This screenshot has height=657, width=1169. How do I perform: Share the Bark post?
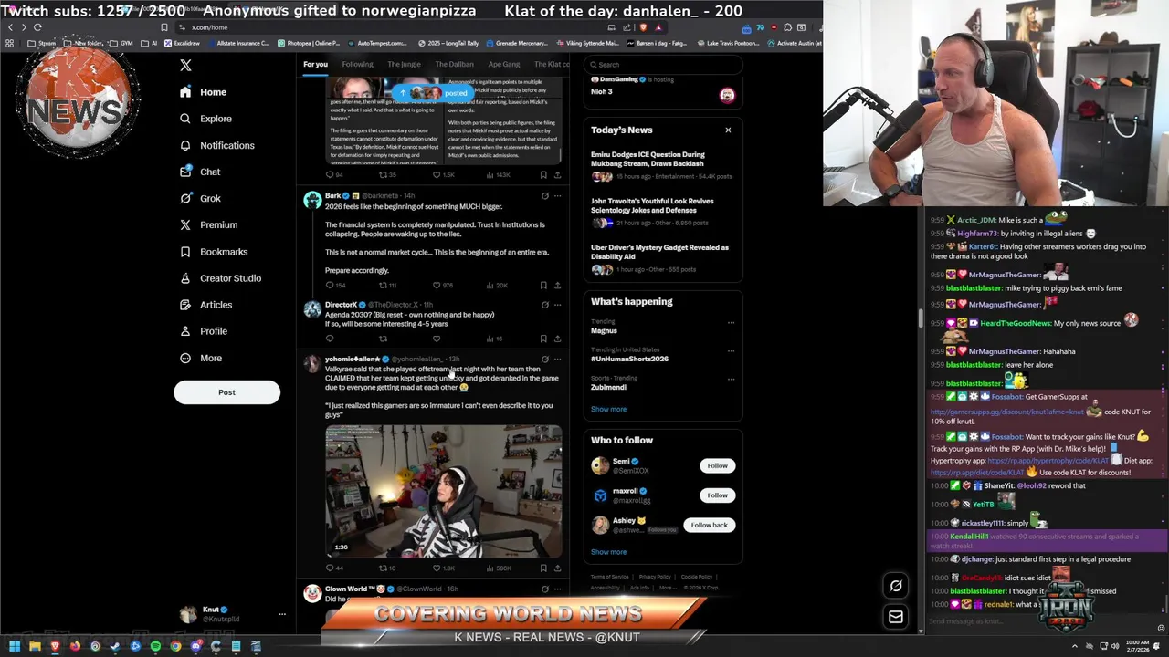(557, 286)
